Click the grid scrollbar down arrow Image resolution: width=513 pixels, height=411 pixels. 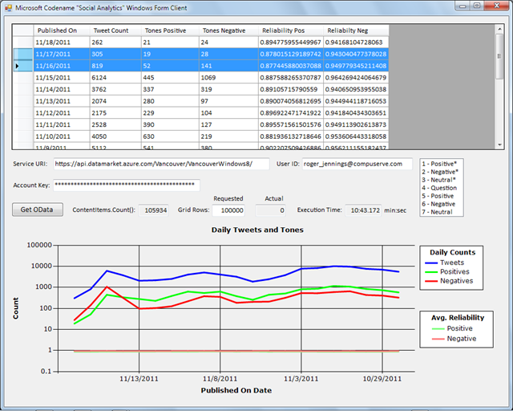[500, 144]
